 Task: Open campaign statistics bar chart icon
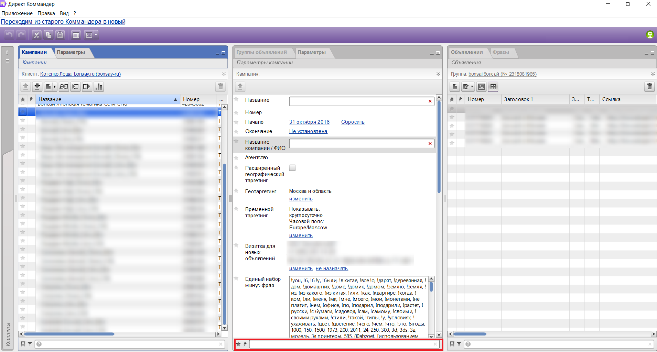tap(99, 87)
